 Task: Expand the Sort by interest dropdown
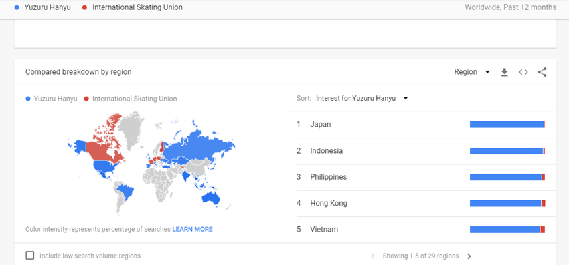pyautogui.click(x=362, y=99)
